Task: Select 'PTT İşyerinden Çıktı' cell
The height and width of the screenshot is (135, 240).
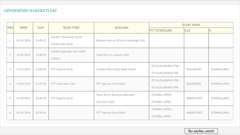Action: (71, 84)
